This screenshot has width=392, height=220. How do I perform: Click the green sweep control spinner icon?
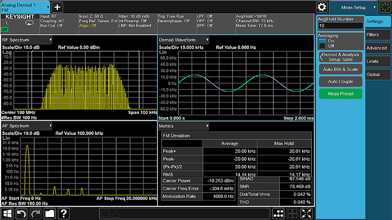[385, 7]
